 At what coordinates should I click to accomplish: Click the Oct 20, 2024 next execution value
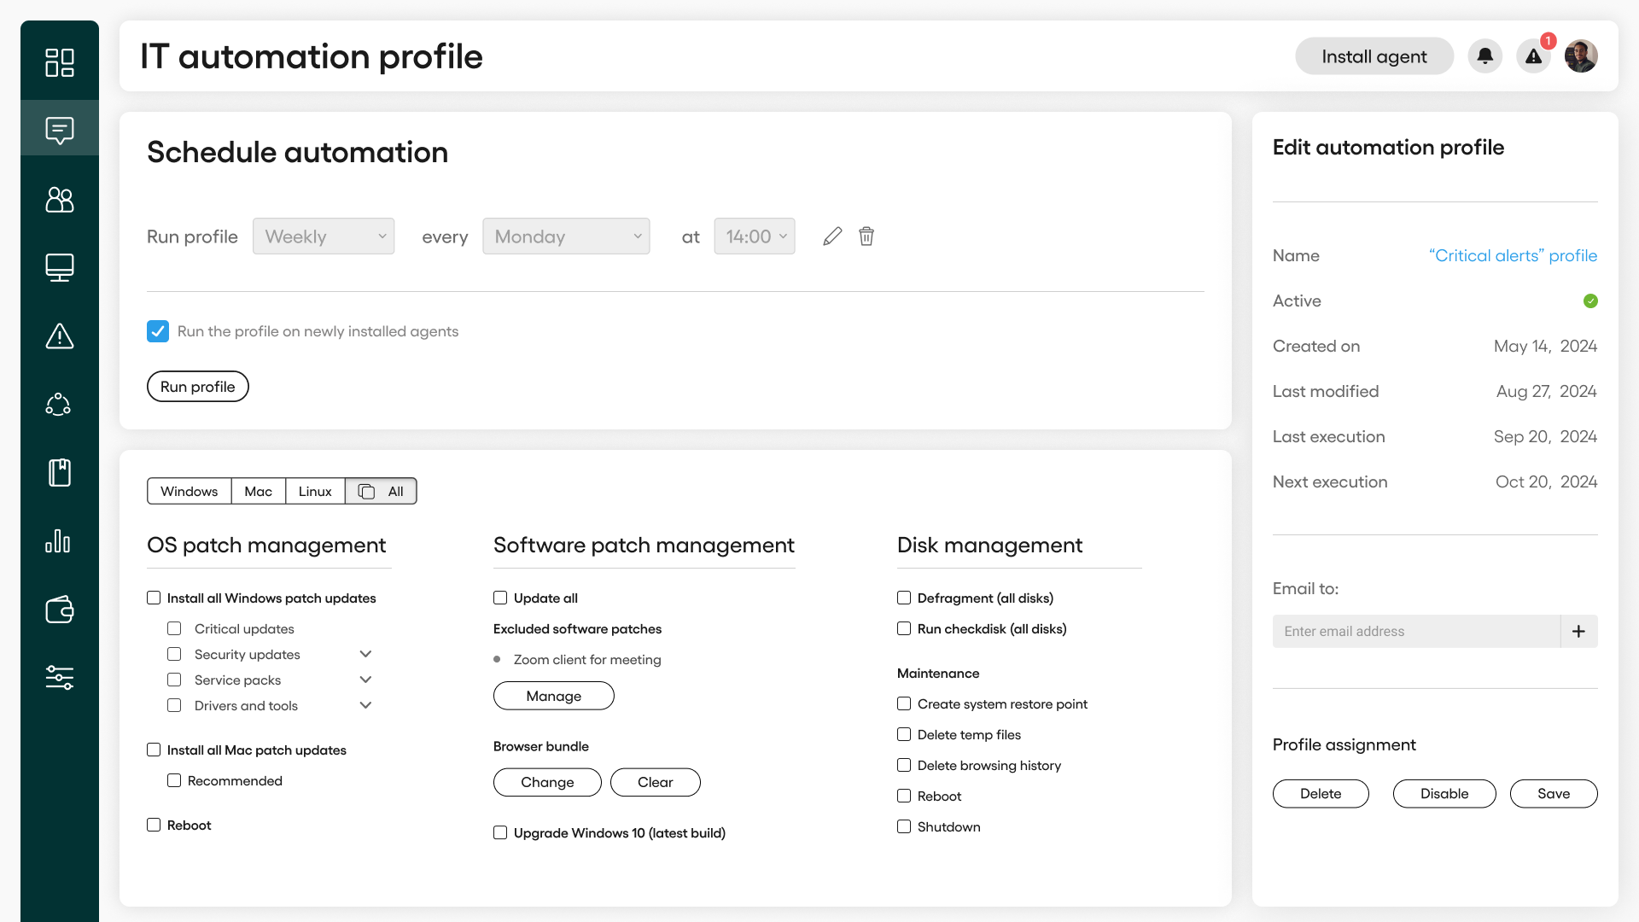pyautogui.click(x=1546, y=482)
